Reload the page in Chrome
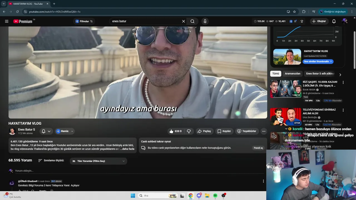356x200 pixels. pos(17,12)
